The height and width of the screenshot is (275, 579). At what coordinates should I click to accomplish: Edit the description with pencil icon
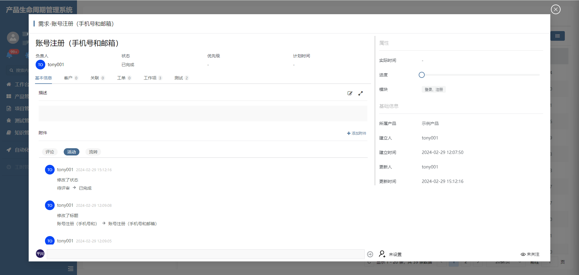tap(350, 93)
